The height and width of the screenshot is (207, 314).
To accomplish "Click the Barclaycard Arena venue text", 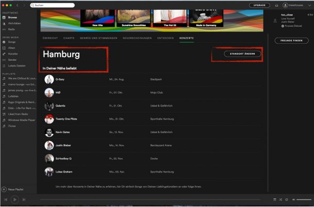I will pyautogui.click(x=161, y=146).
